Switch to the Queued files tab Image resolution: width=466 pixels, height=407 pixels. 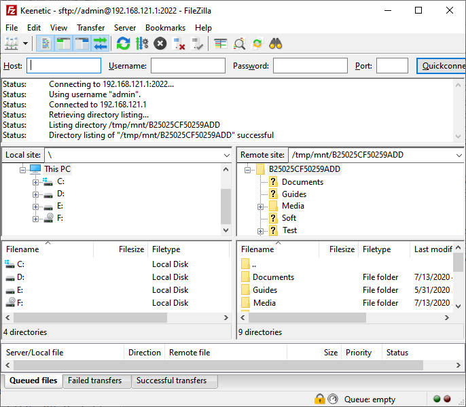pyautogui.click(x=33, y=381)
